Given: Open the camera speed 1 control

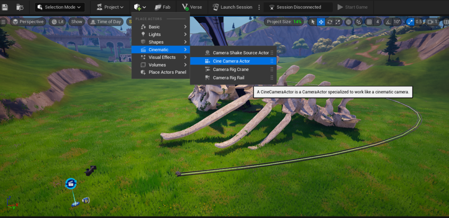Looking at the screenshot, I should 432,22.
